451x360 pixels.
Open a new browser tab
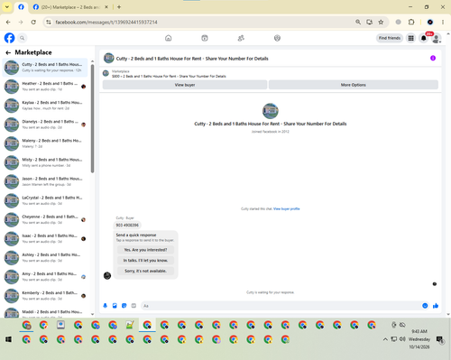[x=119, y=7]
